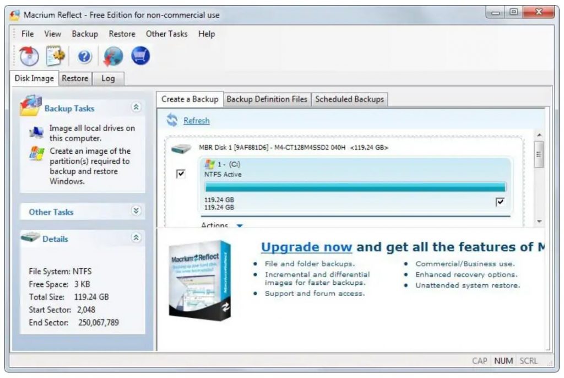Click the backup definition notepad toolbar icon
Screen dimensions: 564x378
(x=56, y=56)
